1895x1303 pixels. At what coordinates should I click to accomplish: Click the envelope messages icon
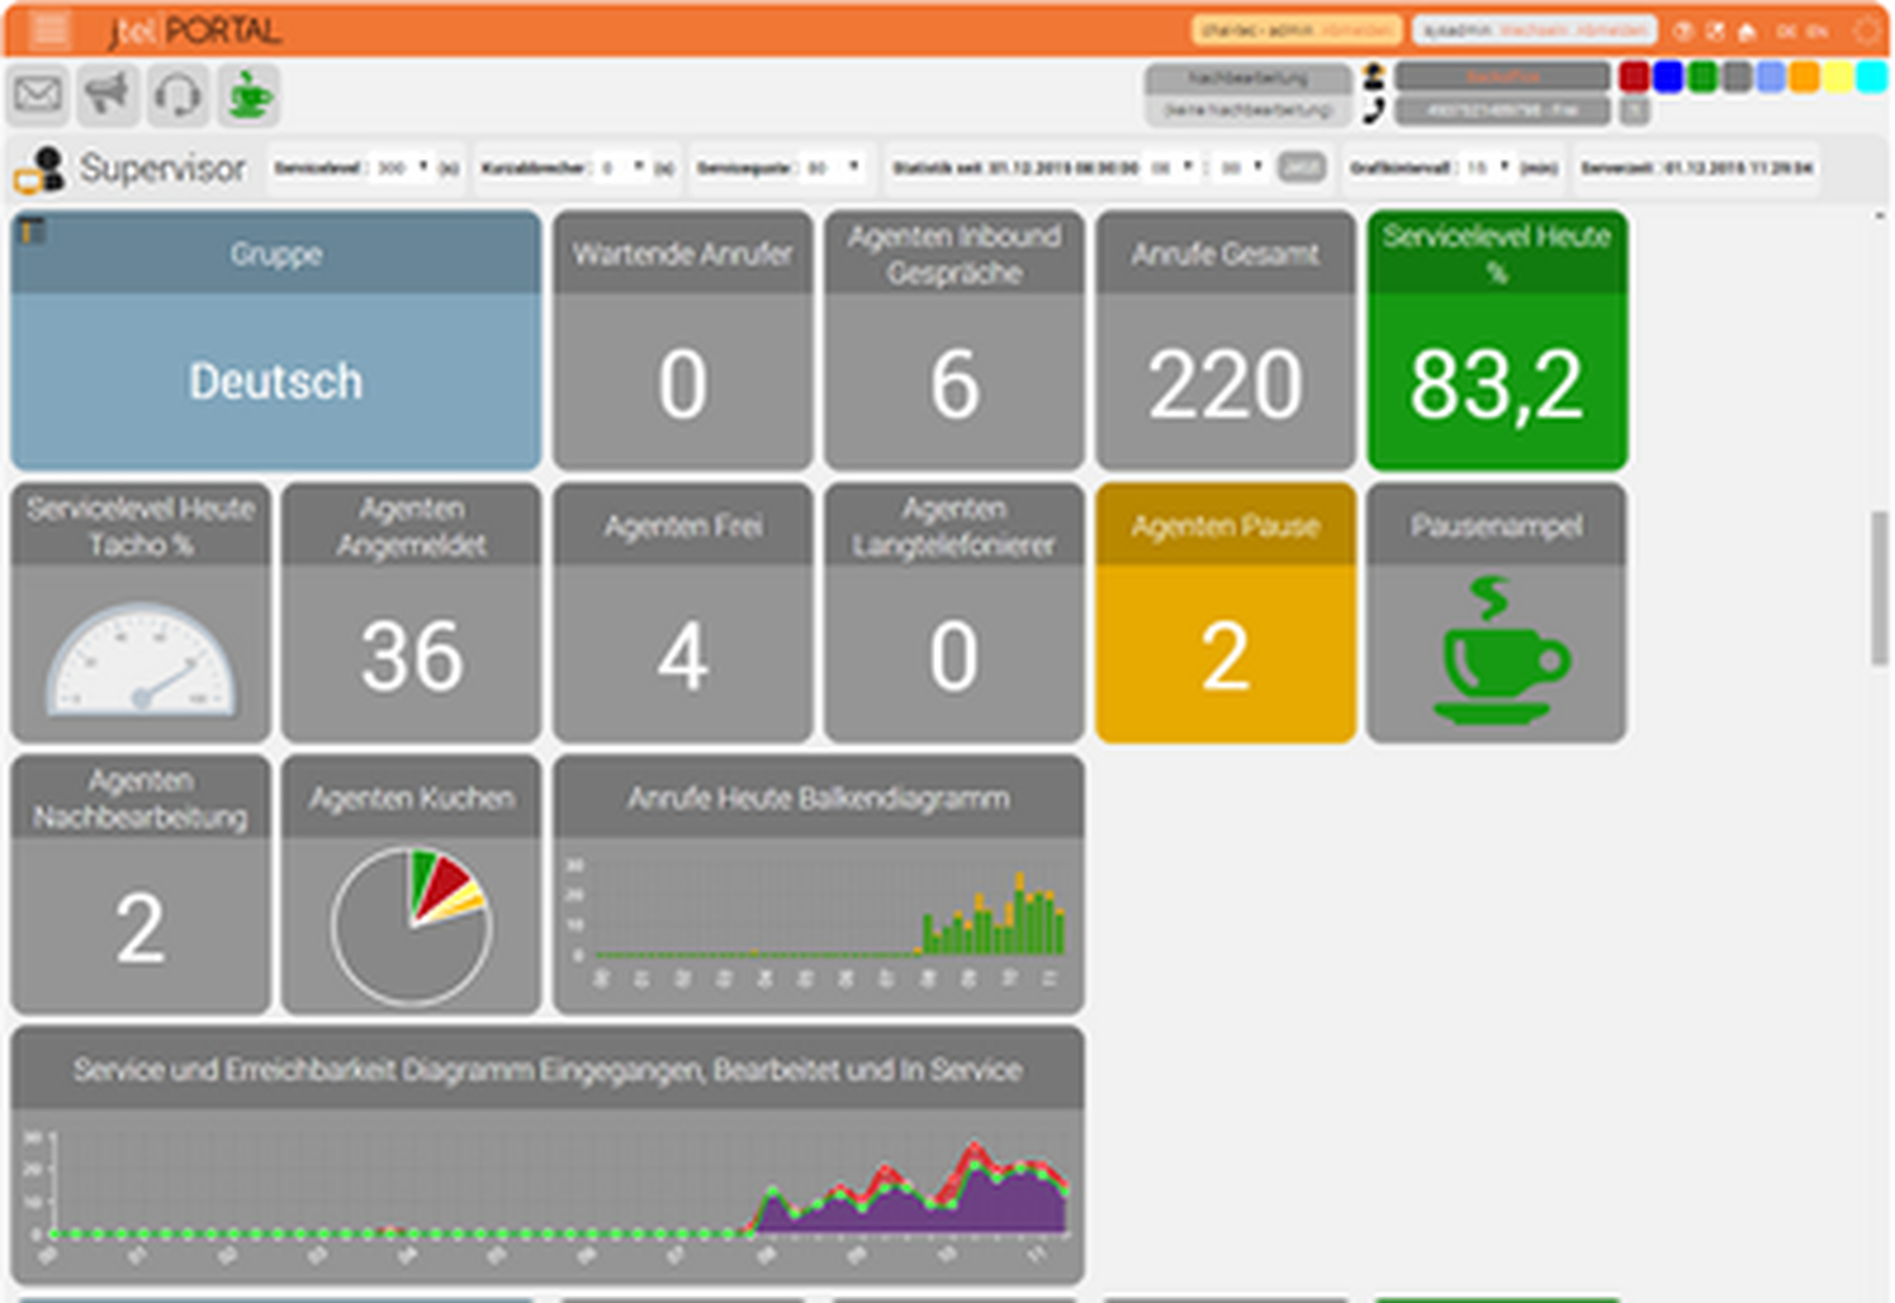[38, 95]
